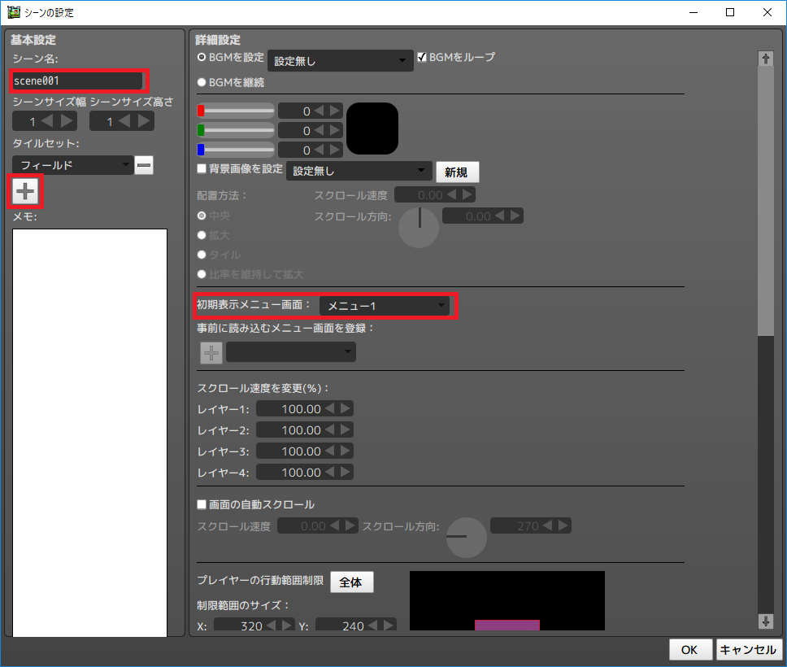Increase scene width with the right arrow stepper
Screen dimensions: 787x667
[x=68, y=120]
